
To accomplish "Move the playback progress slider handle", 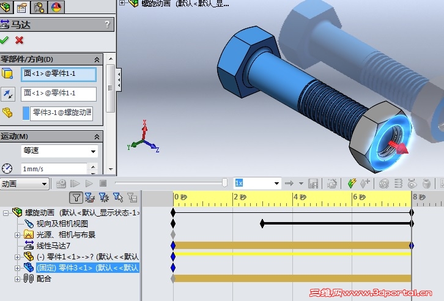I will 224,183.
